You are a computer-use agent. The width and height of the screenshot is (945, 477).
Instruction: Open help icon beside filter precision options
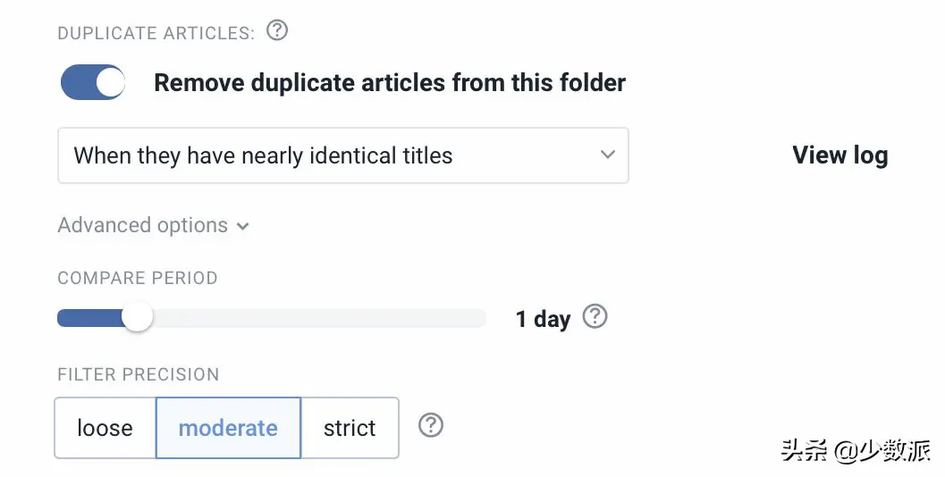pyautogui.click(x=431, y=425)
